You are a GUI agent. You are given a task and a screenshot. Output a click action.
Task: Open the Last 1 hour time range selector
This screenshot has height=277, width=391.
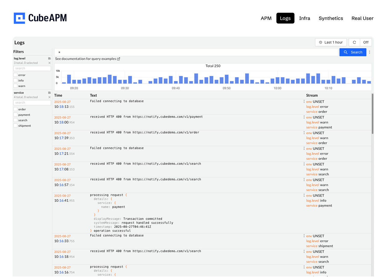point(331,42)
